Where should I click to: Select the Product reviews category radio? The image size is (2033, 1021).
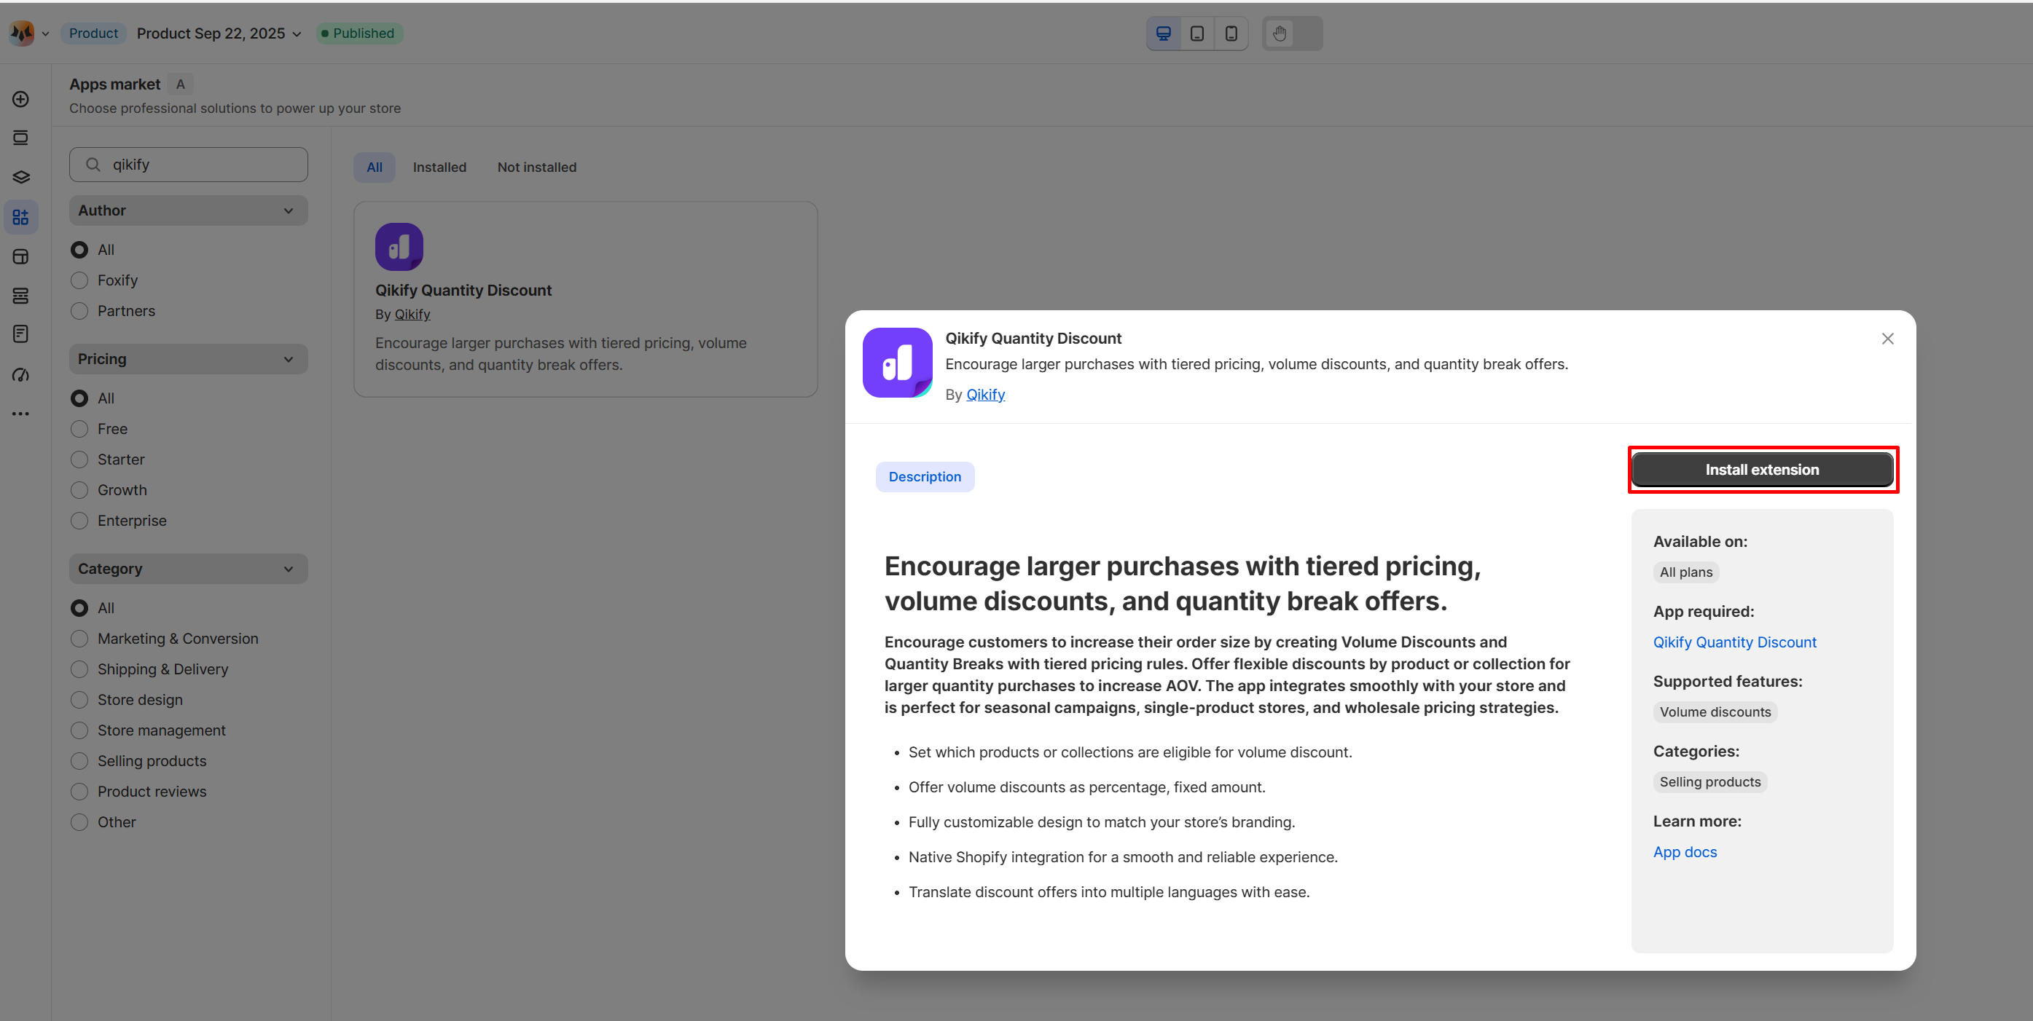(79, 792)
